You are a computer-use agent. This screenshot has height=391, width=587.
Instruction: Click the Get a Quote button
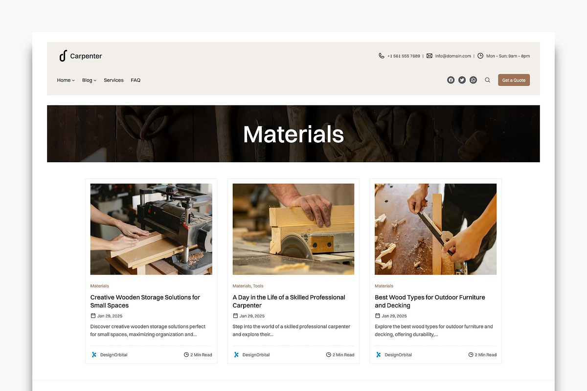(514, 80)
